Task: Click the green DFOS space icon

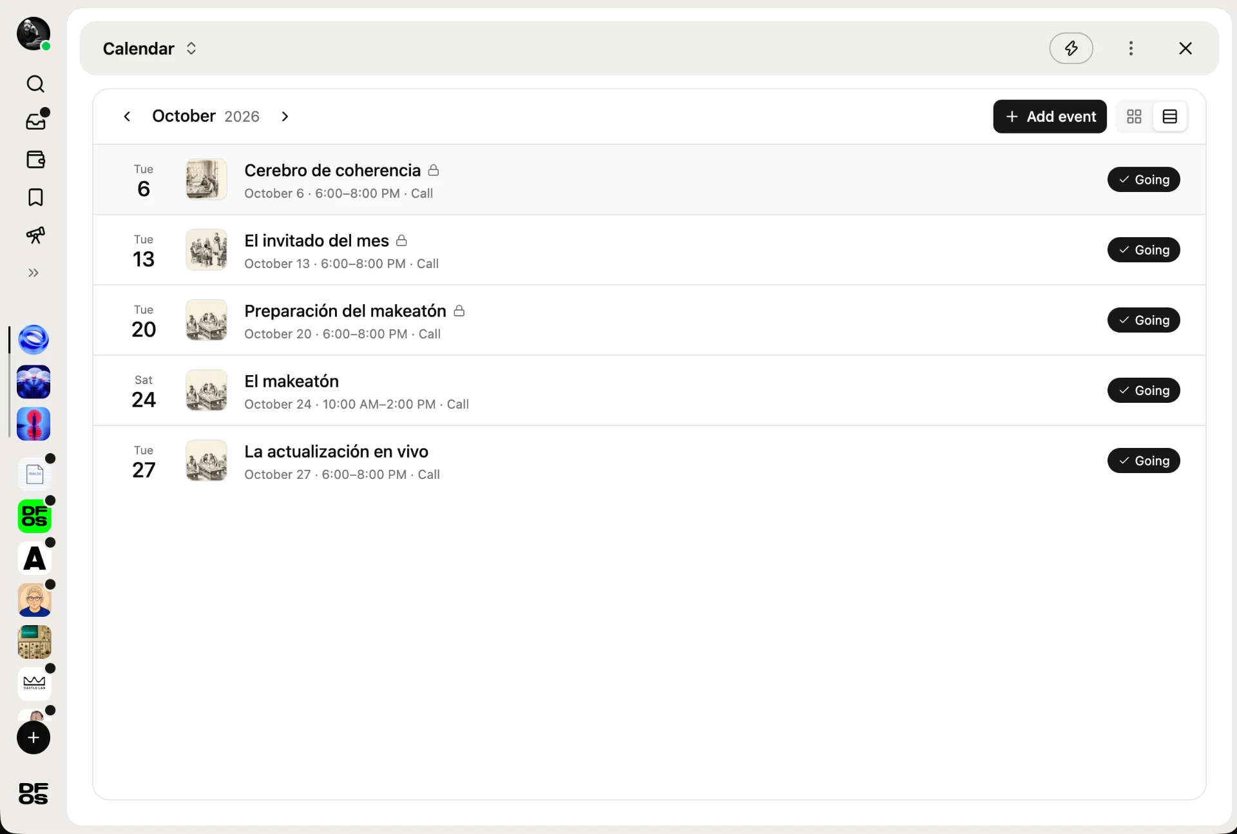Action: pos(34,516)
